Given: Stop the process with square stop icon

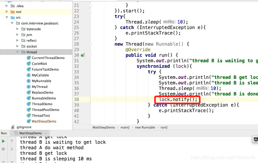Looking at the screenshot, I should (x=3, y=149).
